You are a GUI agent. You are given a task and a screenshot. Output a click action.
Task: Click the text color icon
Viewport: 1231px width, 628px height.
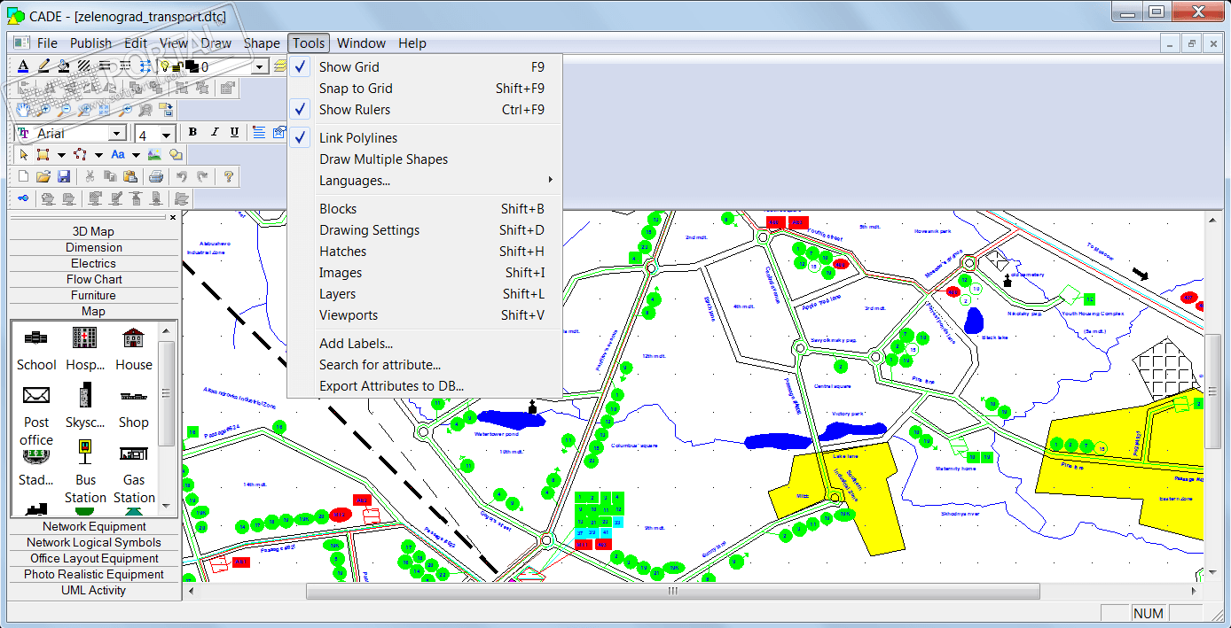[23, 66]
